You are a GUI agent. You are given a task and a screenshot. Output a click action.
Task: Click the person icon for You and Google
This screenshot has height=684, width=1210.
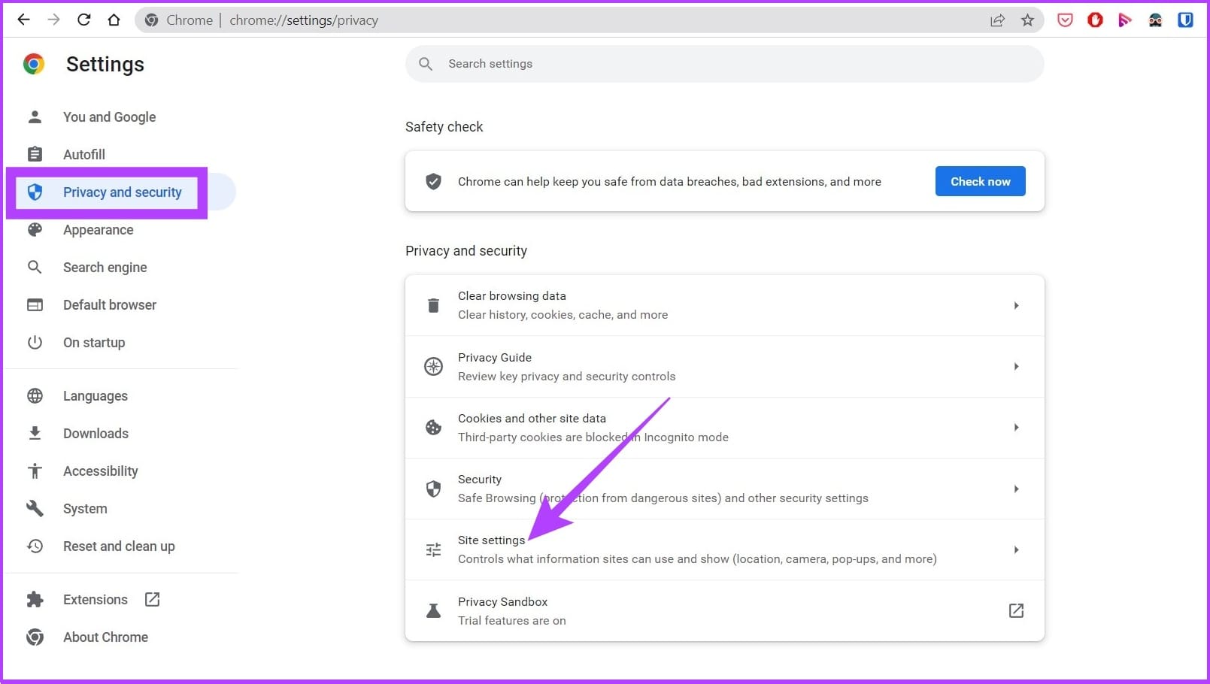pyautogui.click(x=35, y=117)
